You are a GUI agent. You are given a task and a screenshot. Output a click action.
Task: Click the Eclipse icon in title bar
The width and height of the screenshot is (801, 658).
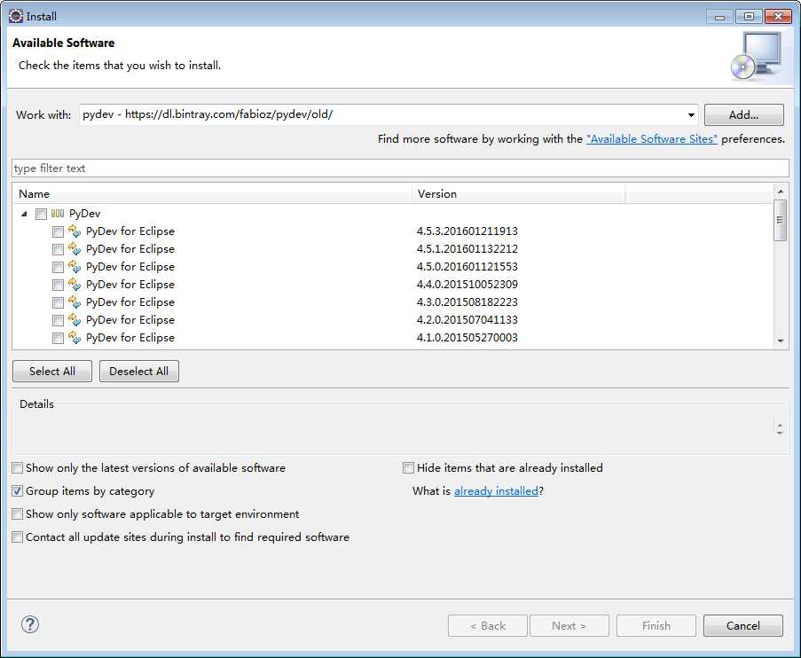pos(16,16)
